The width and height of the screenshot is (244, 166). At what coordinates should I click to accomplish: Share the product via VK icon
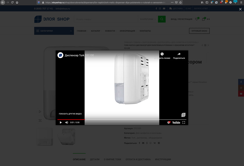tap(155, 143)
